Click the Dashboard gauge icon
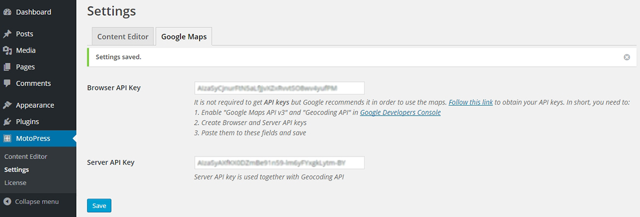This screenshot has width=640, height=217. tap(7, 12)
